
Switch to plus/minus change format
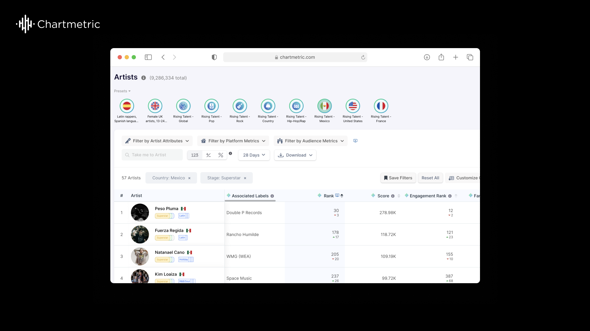tap(208, 155)
